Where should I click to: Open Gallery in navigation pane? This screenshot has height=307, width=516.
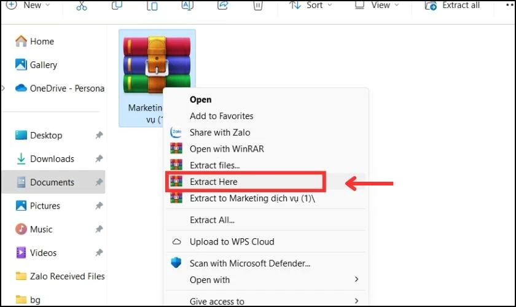pyautogui.click(x=36, y=65)
